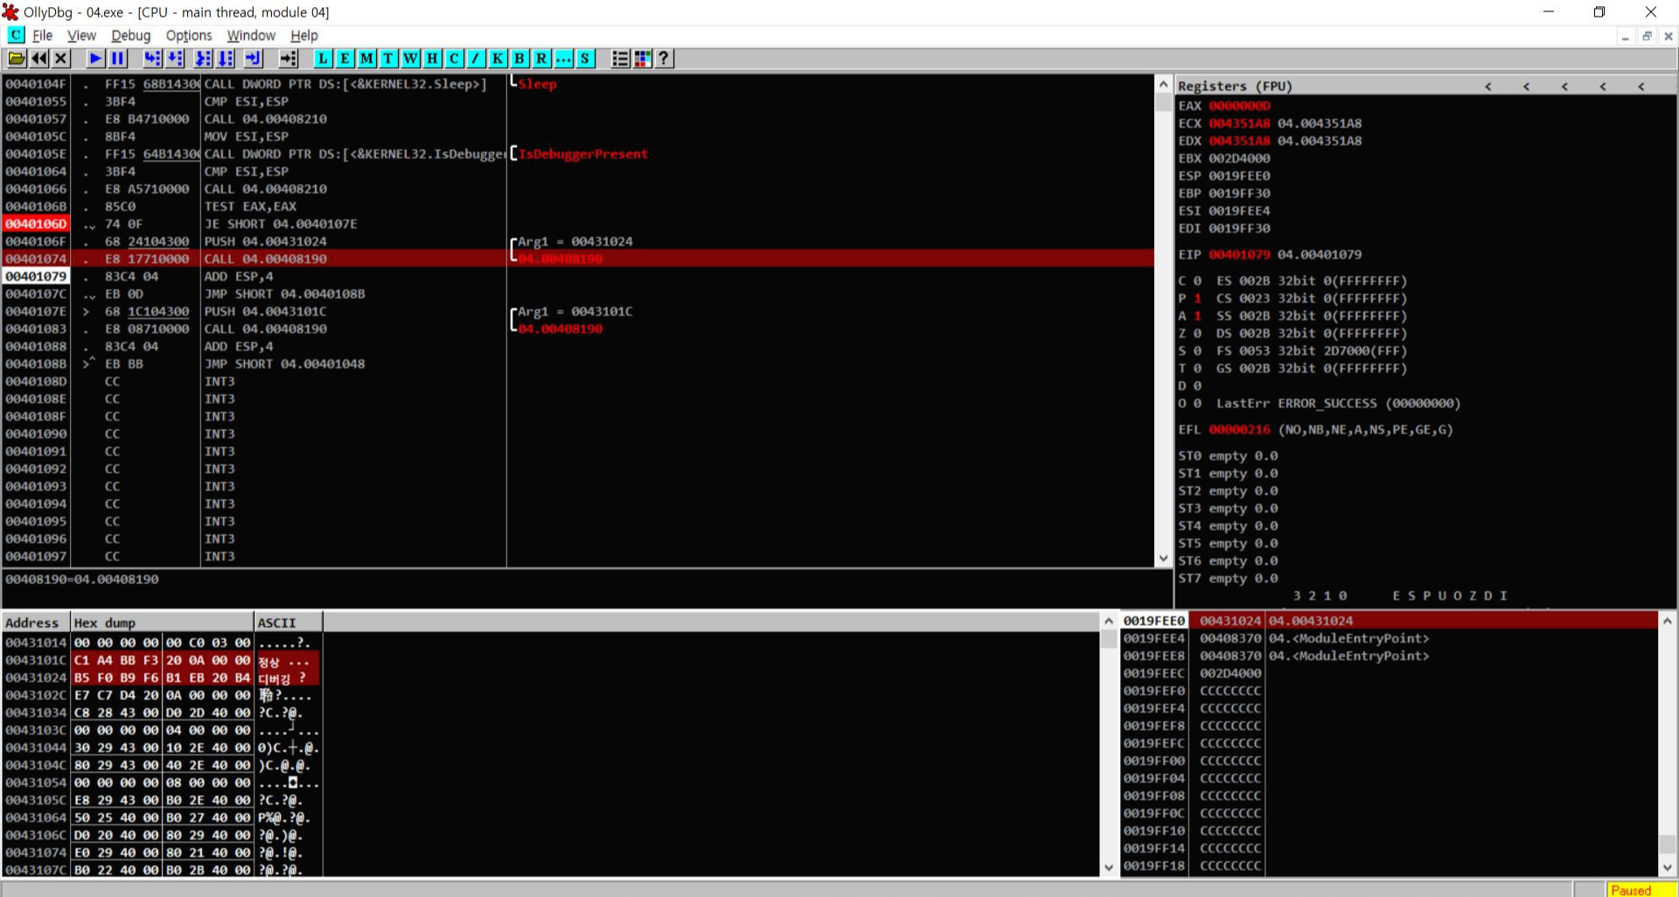Open help with question mark icon
This screenshot has width=1679, height=897.
(x=664, y=59)
